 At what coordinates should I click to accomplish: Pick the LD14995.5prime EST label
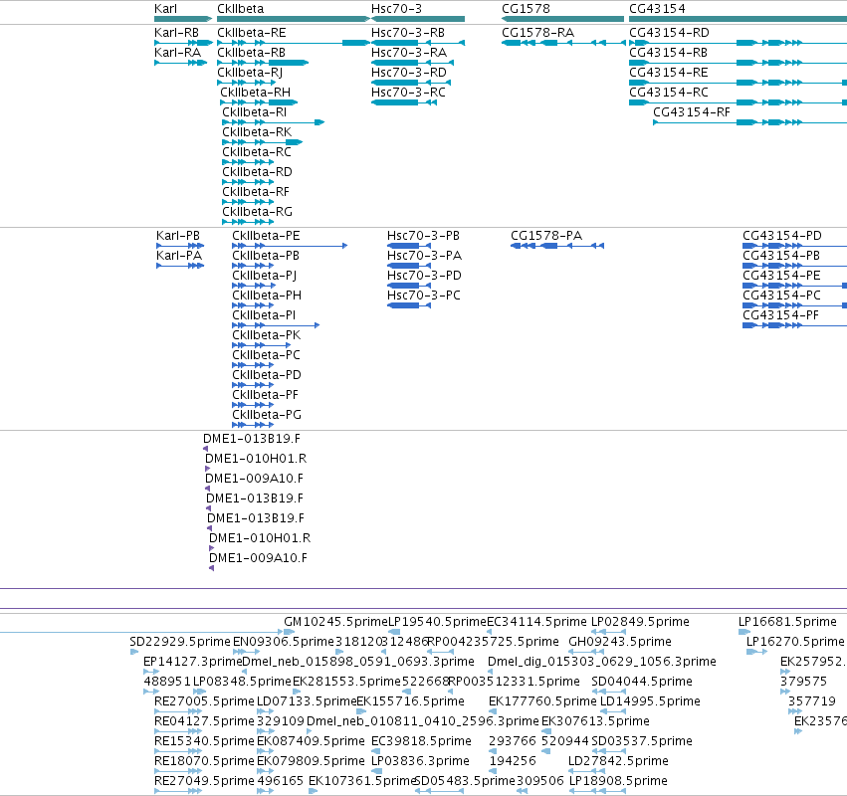point(650,701)
